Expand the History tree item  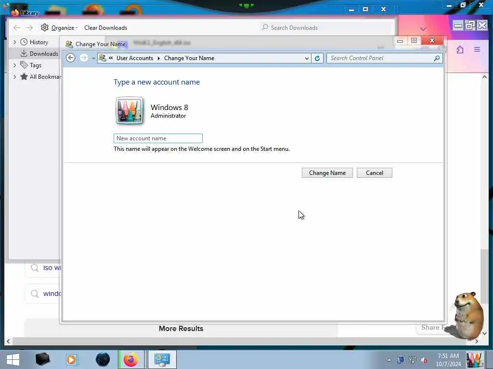click(x=14, y=42)
